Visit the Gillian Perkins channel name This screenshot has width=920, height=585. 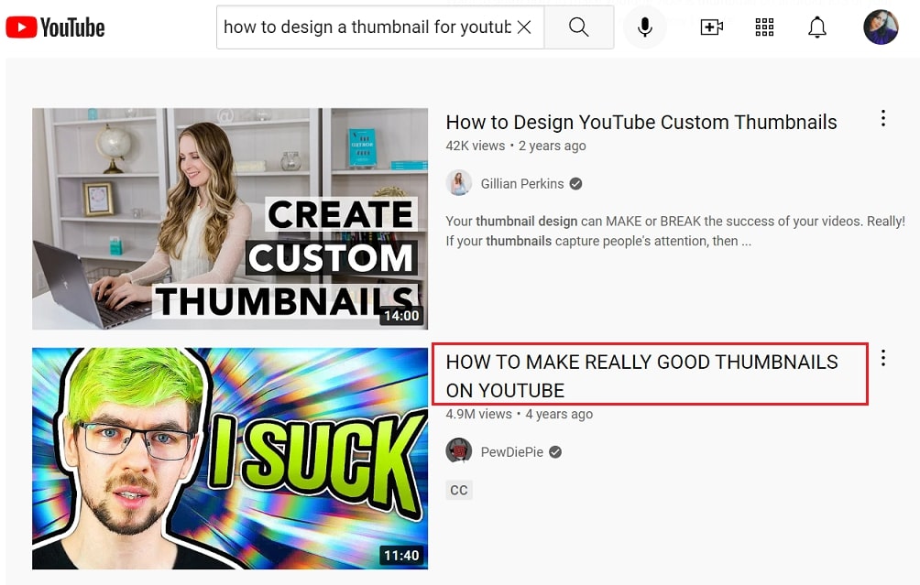(522, 183)
